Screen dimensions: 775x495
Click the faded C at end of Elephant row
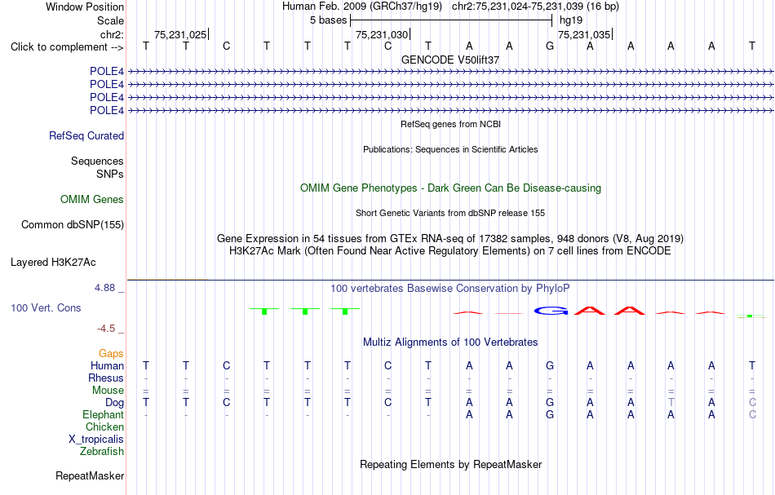pyautogui.click(x=752, y=414)
